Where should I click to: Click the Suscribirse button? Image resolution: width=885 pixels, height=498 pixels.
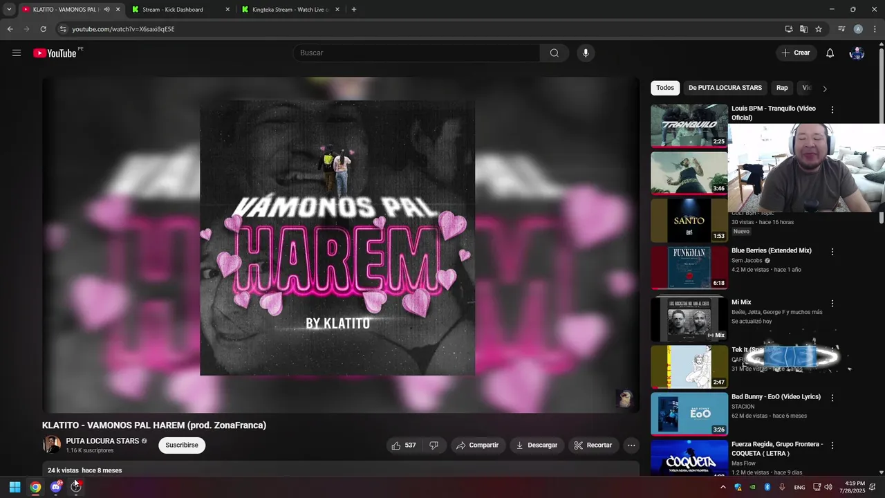tap(182, 445)
